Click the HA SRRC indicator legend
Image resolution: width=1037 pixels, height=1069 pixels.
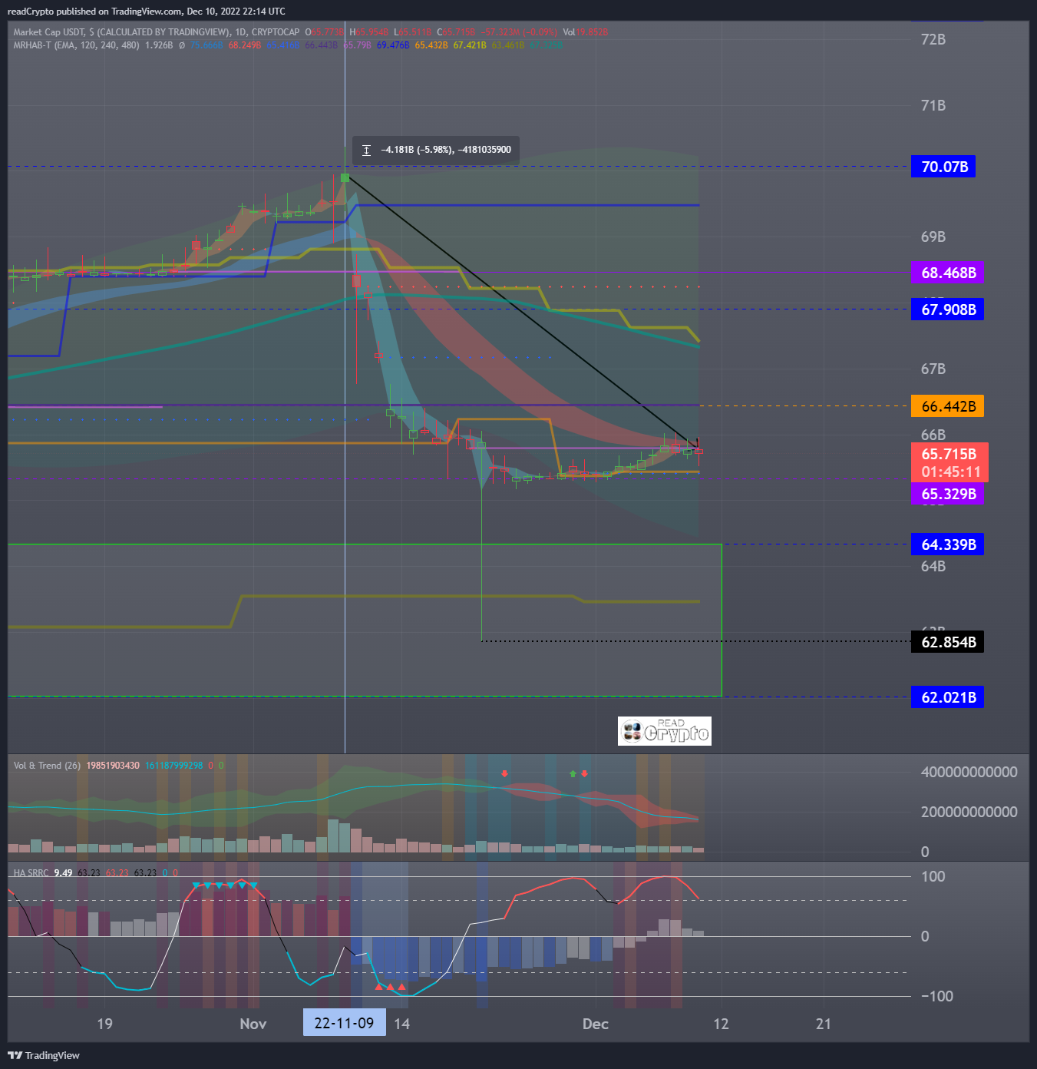(31, 873)
